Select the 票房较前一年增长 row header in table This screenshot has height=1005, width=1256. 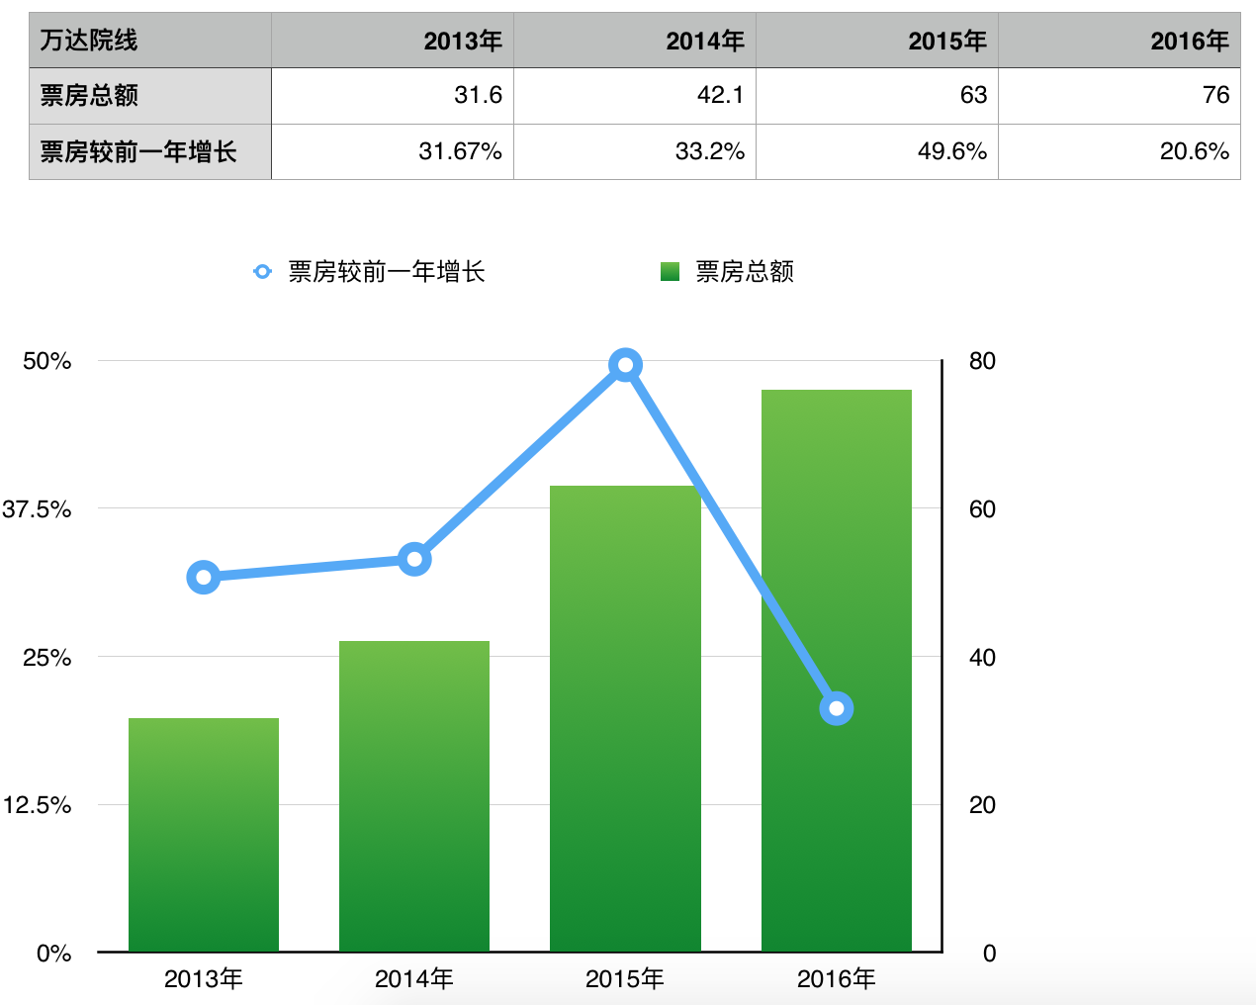pyautogui.click(x=150, y=151)
